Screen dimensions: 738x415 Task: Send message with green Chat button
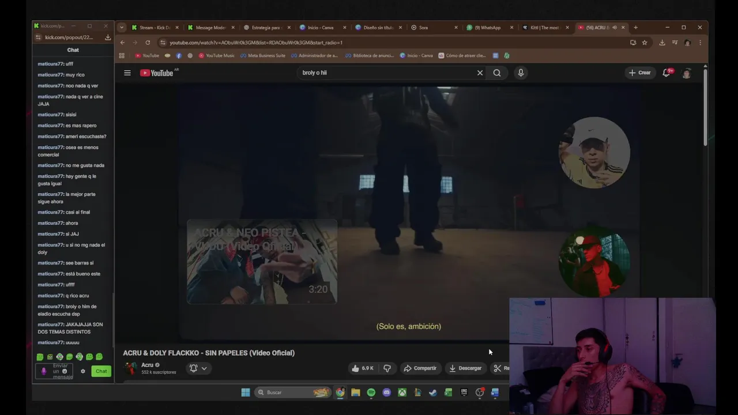pos(101,371)
